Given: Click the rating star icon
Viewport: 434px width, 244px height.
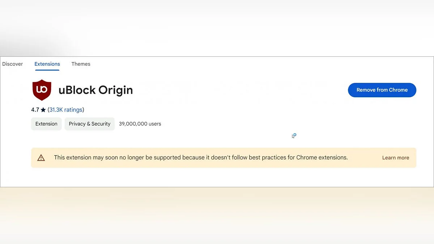Looking at the screenshot, I should (x=43, y=110).
